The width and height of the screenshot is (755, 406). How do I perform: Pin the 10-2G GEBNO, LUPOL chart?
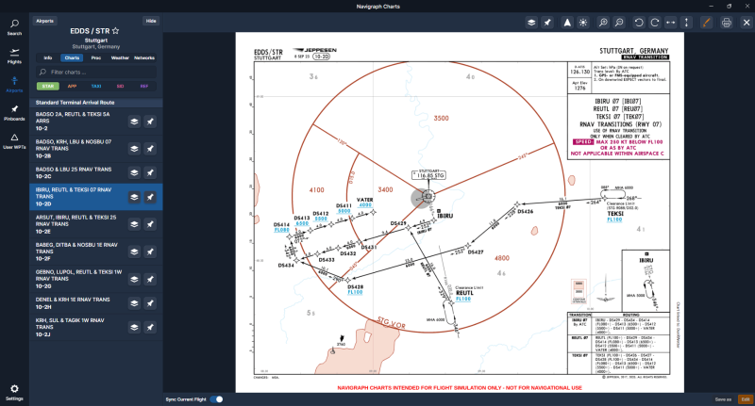pyautogui.click(x=150, y=279)
